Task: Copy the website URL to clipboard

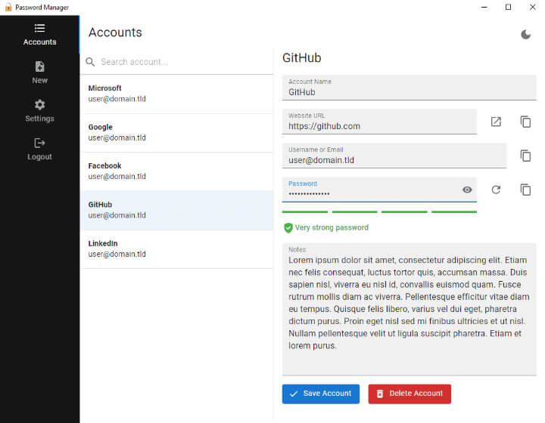Action: click(525, 122)
